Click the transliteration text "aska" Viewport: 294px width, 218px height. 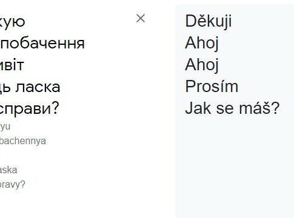(x=8, y=170)
